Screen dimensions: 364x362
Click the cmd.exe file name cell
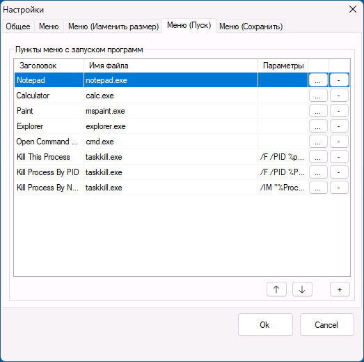coord(171,142)
